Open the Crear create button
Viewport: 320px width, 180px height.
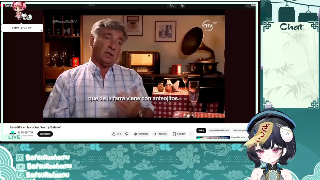tap(251, 5)
